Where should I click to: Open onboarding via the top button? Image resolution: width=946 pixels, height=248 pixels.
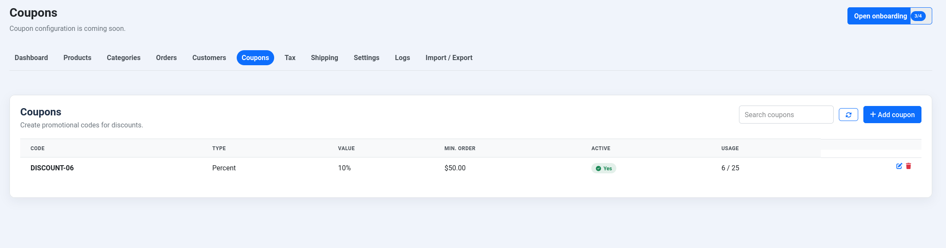tap(880, 16)
